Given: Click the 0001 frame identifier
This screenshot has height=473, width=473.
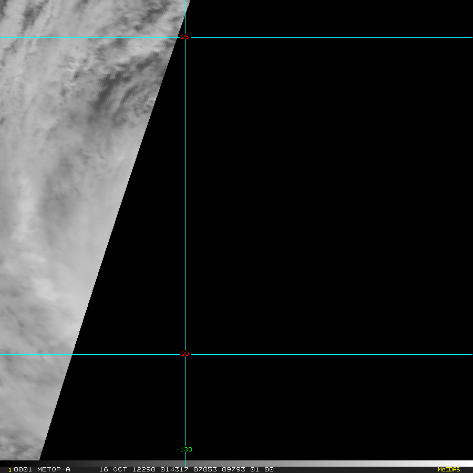Looking at the screenshot, I should pos(22,469).
